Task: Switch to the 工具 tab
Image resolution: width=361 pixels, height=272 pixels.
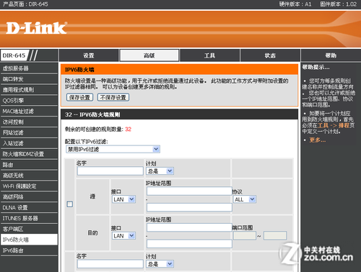Action: pyautogui.click(x=210, y=55)
